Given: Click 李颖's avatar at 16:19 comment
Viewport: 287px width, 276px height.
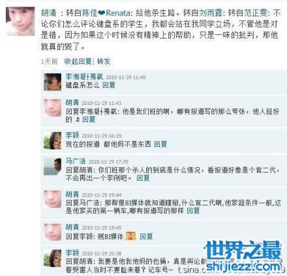Looking at the screenshot, I should point(52,140).
